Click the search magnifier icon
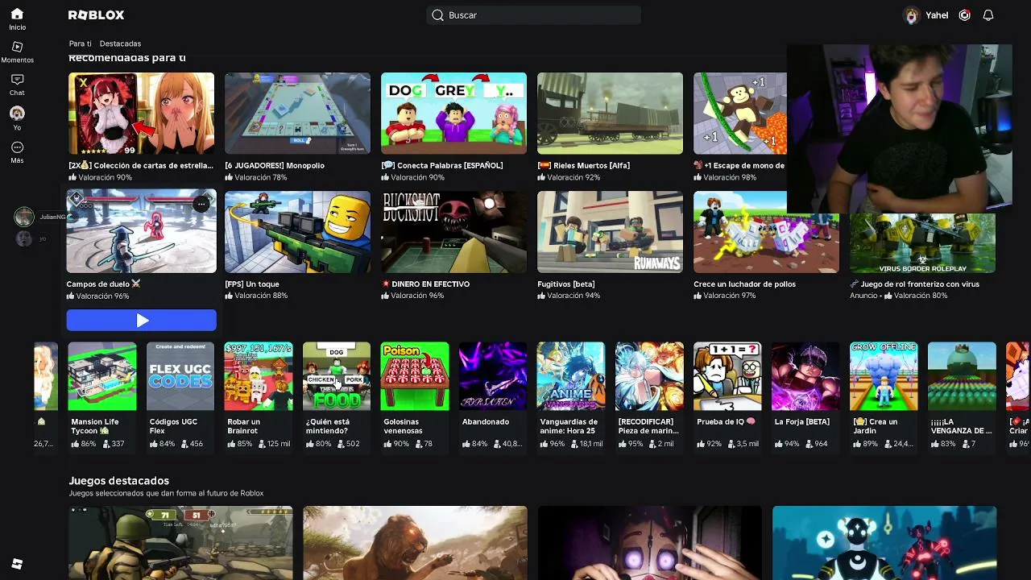Image resolution: width=1031 pixels, height=580 pixels. tap(437, 15)
